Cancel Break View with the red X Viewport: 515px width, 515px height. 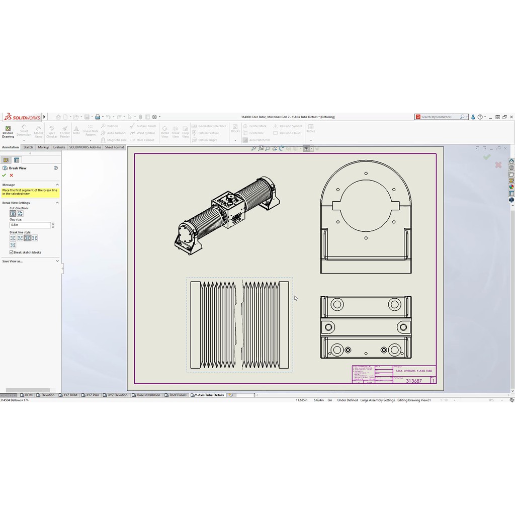point(12,176)
